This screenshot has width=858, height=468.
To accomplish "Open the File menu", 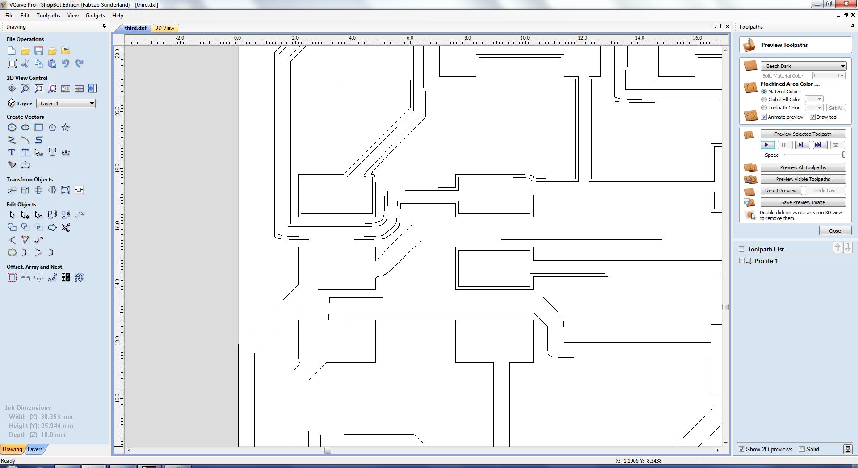I will pyautogui.click(x=9, y=16).
